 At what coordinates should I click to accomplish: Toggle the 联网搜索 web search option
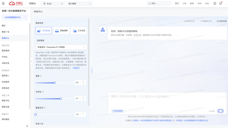[x=118, y=111]
